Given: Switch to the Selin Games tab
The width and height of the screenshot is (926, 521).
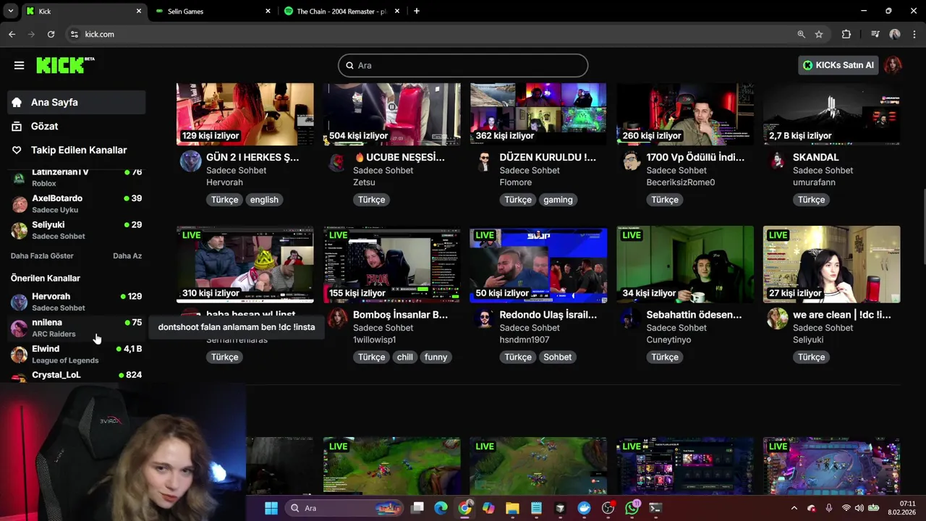Looking at the screenshot, I should click(x=213, y=11).
